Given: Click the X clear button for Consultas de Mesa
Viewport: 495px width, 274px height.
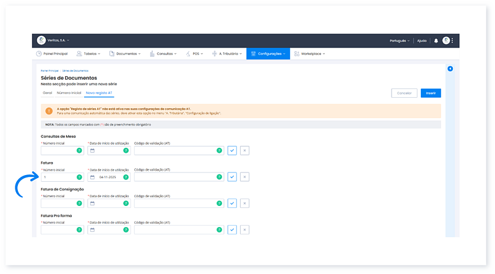Looking at the screenshot, I should 244,150.
